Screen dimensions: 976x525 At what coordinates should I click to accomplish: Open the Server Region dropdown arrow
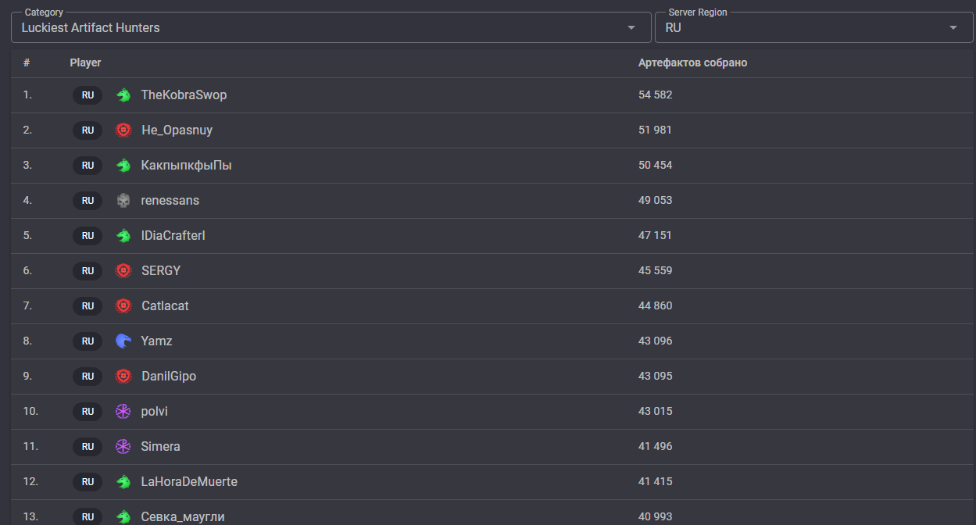point(953,28)
